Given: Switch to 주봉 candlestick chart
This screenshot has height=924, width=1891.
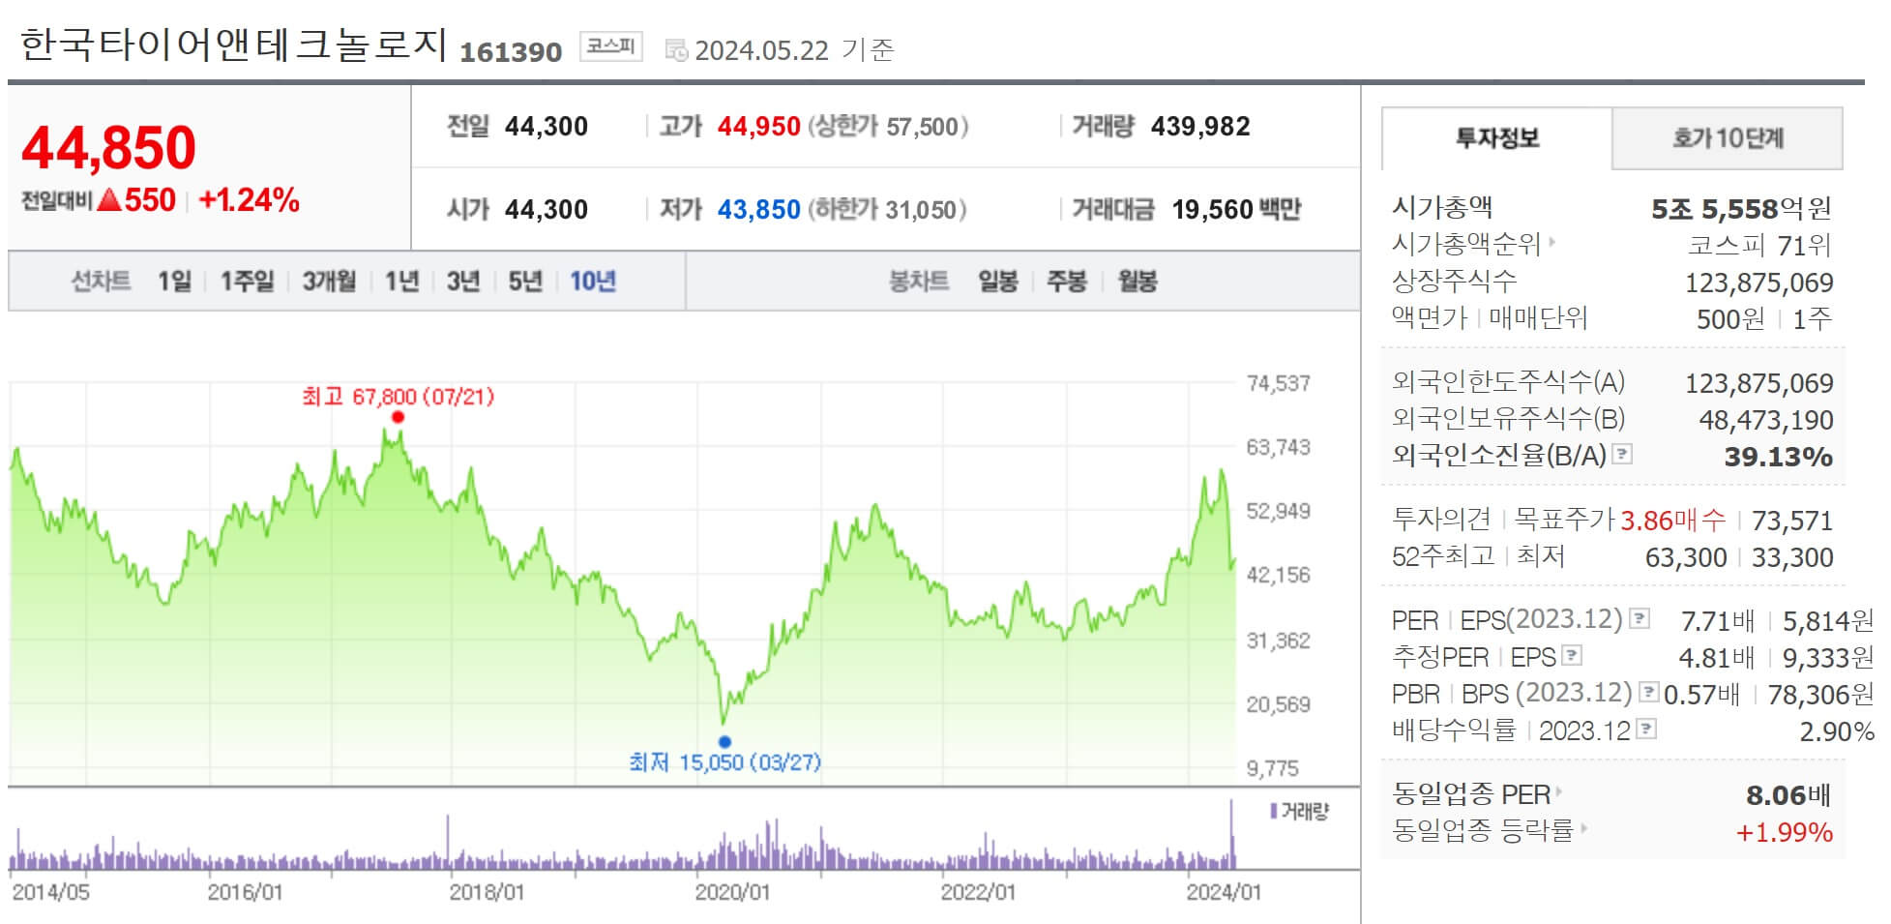Looking at the screenshot, I should [1067, 282].
